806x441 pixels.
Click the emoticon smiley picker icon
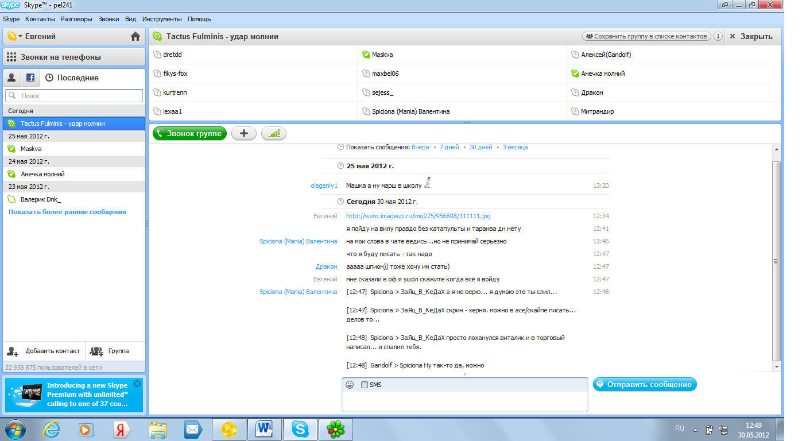pyautogui.click(x=350, y=385)
